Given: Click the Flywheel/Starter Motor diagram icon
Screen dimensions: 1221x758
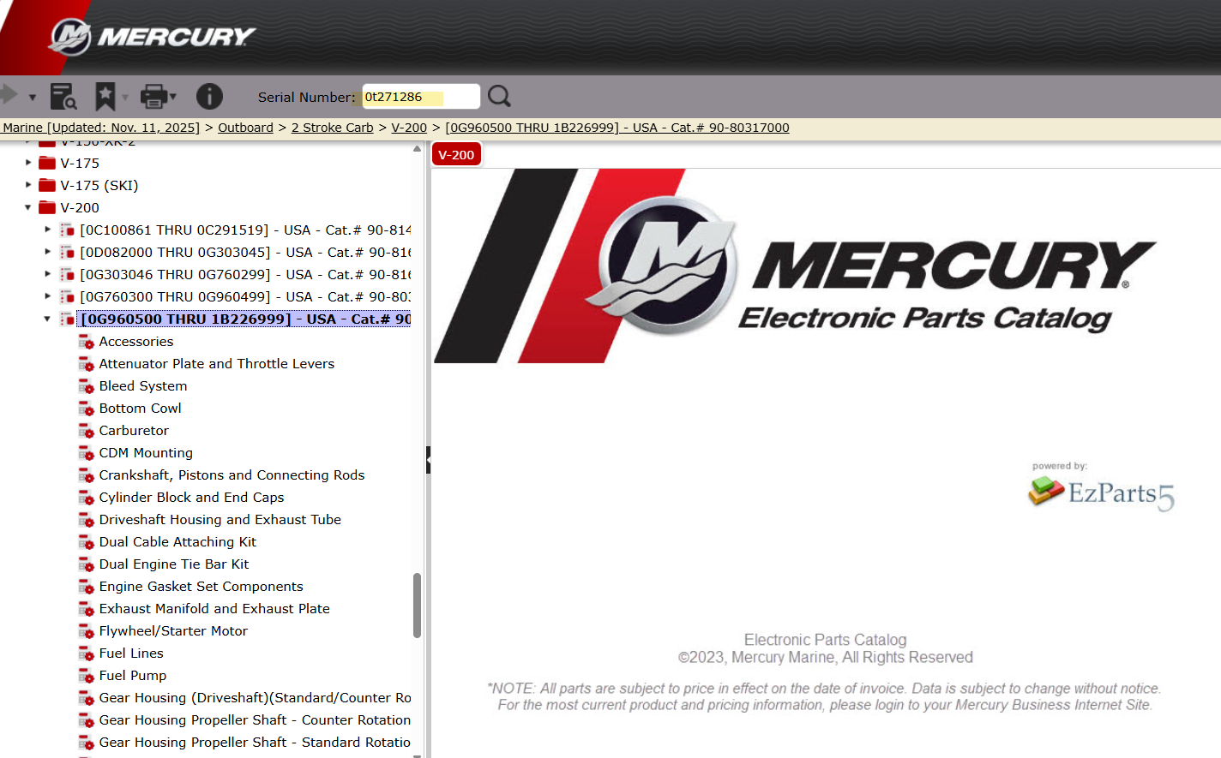Looking at the screenshot, I should coord(86,631).
